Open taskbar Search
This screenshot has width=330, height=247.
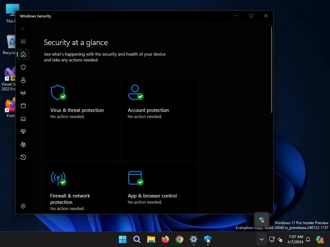[x=137, y=239]
